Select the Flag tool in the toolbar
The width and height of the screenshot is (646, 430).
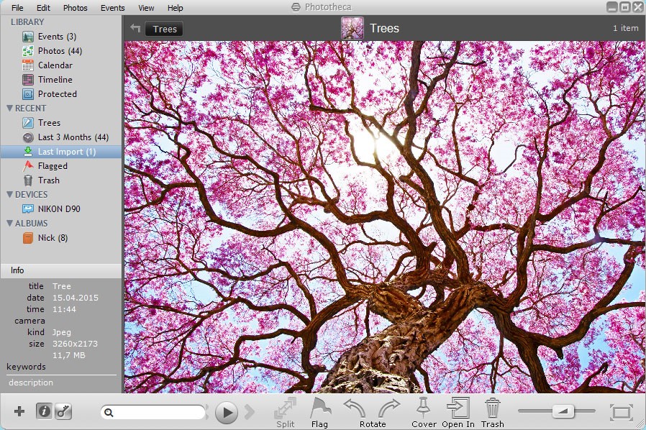[x=319, y=410]
